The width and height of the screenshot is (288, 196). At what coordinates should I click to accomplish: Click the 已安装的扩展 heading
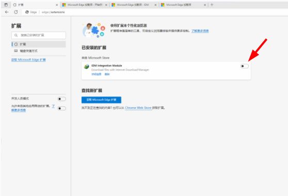(x=94, y=48)
